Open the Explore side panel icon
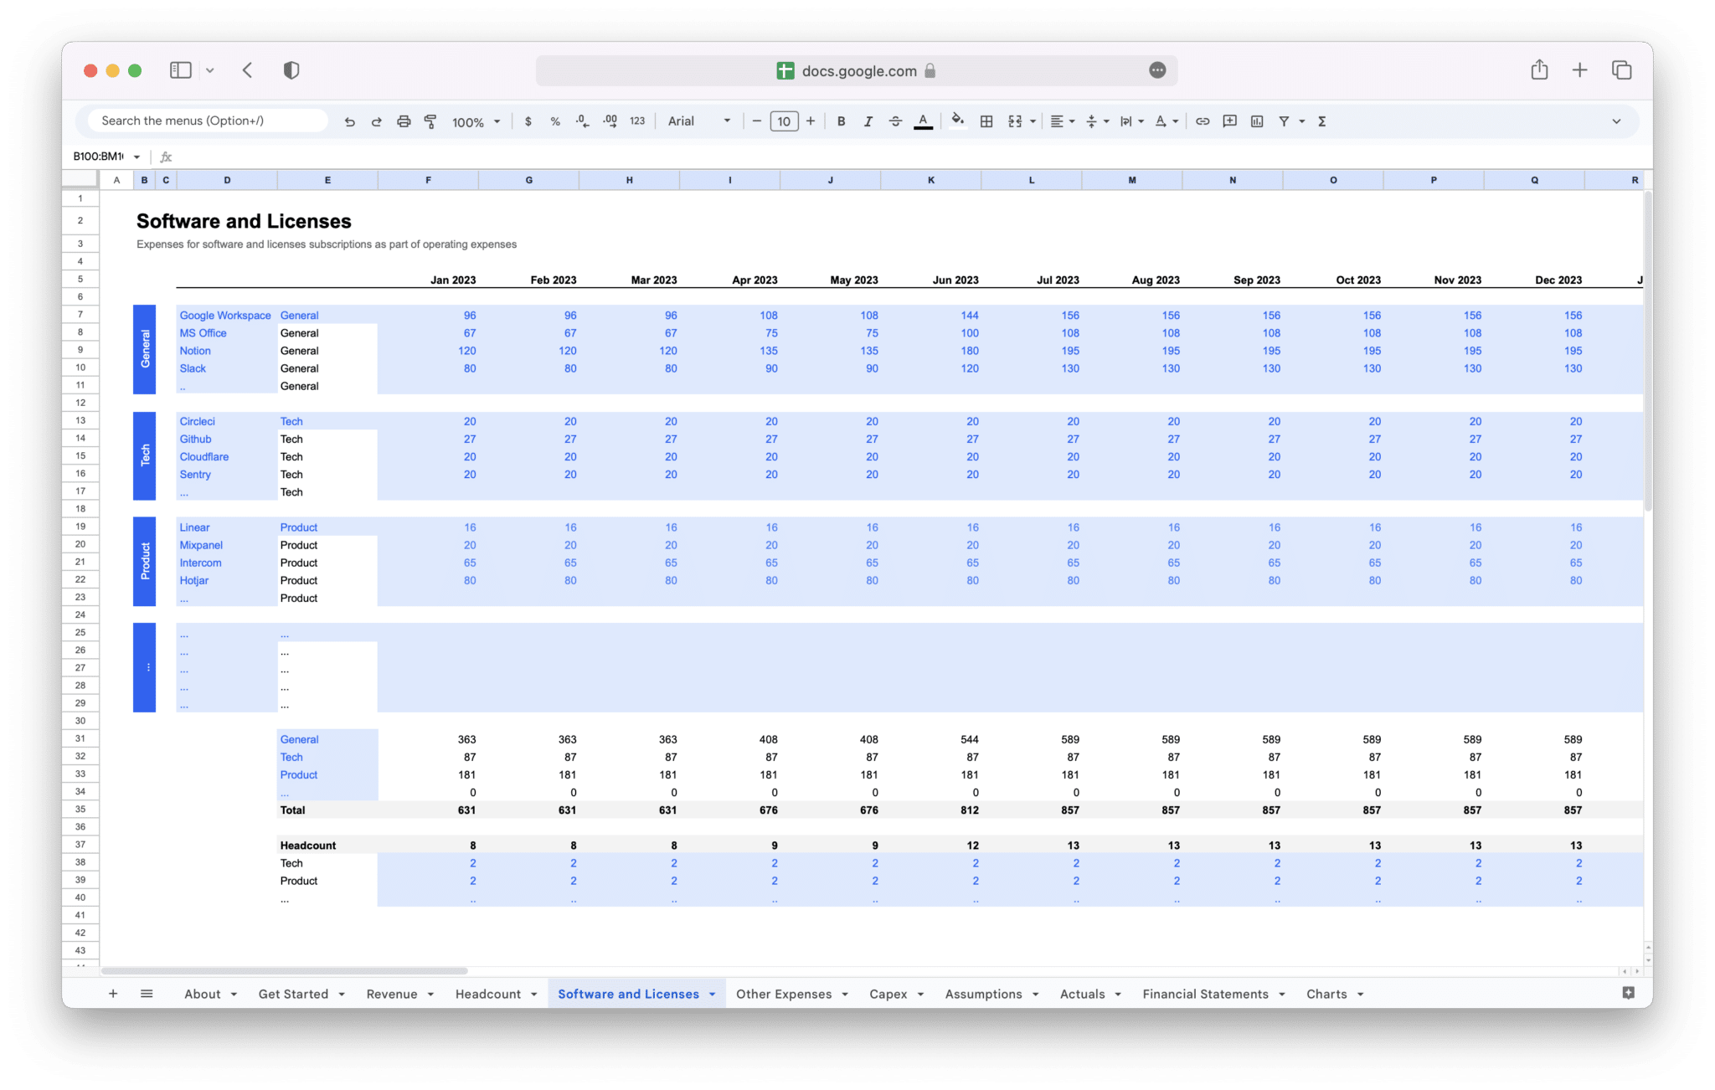The width and height of the screenshot is (1715, 1090). pyautogui.click(x=1628, y=993)
